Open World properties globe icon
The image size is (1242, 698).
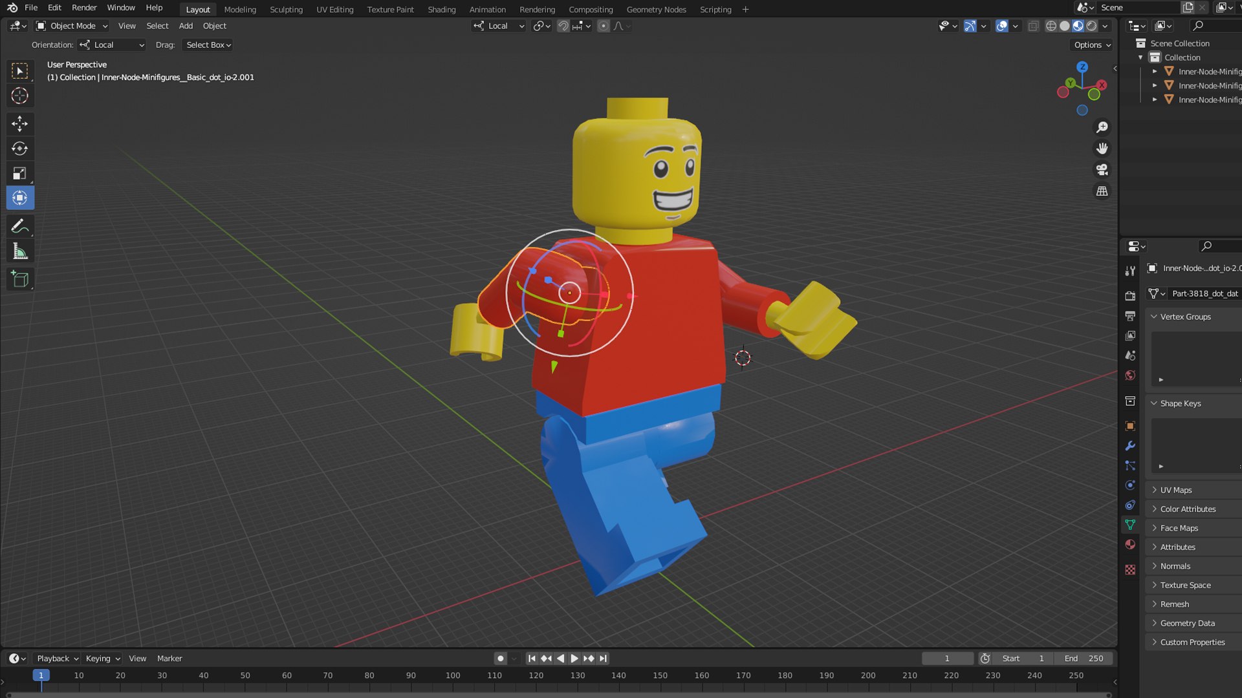(1130, 375)
